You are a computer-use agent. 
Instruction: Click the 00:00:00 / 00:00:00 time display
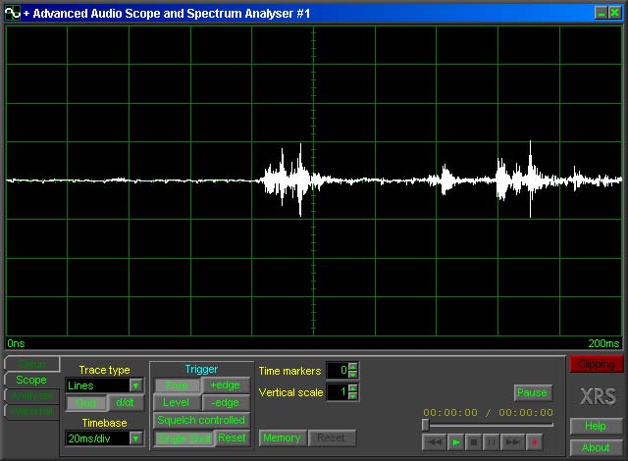coord(489,412)
